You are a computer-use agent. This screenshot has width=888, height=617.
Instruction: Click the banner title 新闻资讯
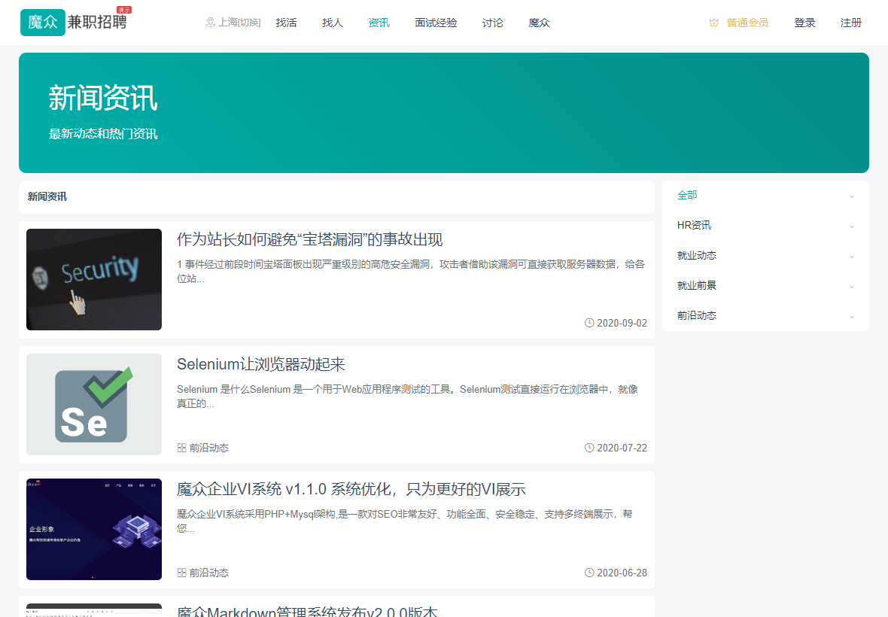coord(102,98)
